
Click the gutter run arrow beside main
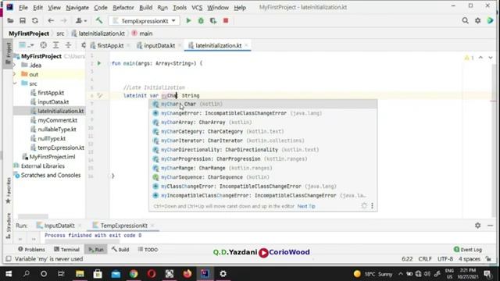(x=99, y=63)
